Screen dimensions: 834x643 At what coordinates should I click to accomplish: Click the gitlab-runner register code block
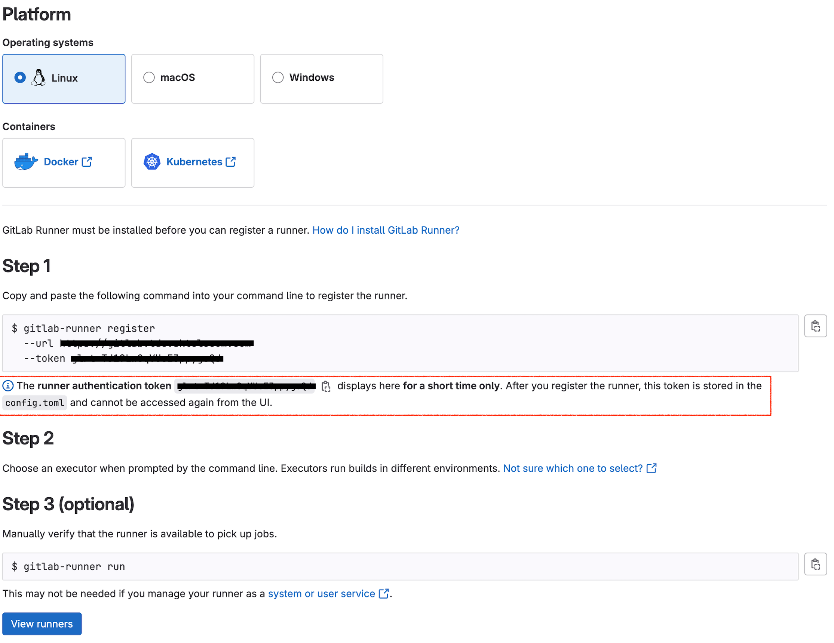point(400,343)
